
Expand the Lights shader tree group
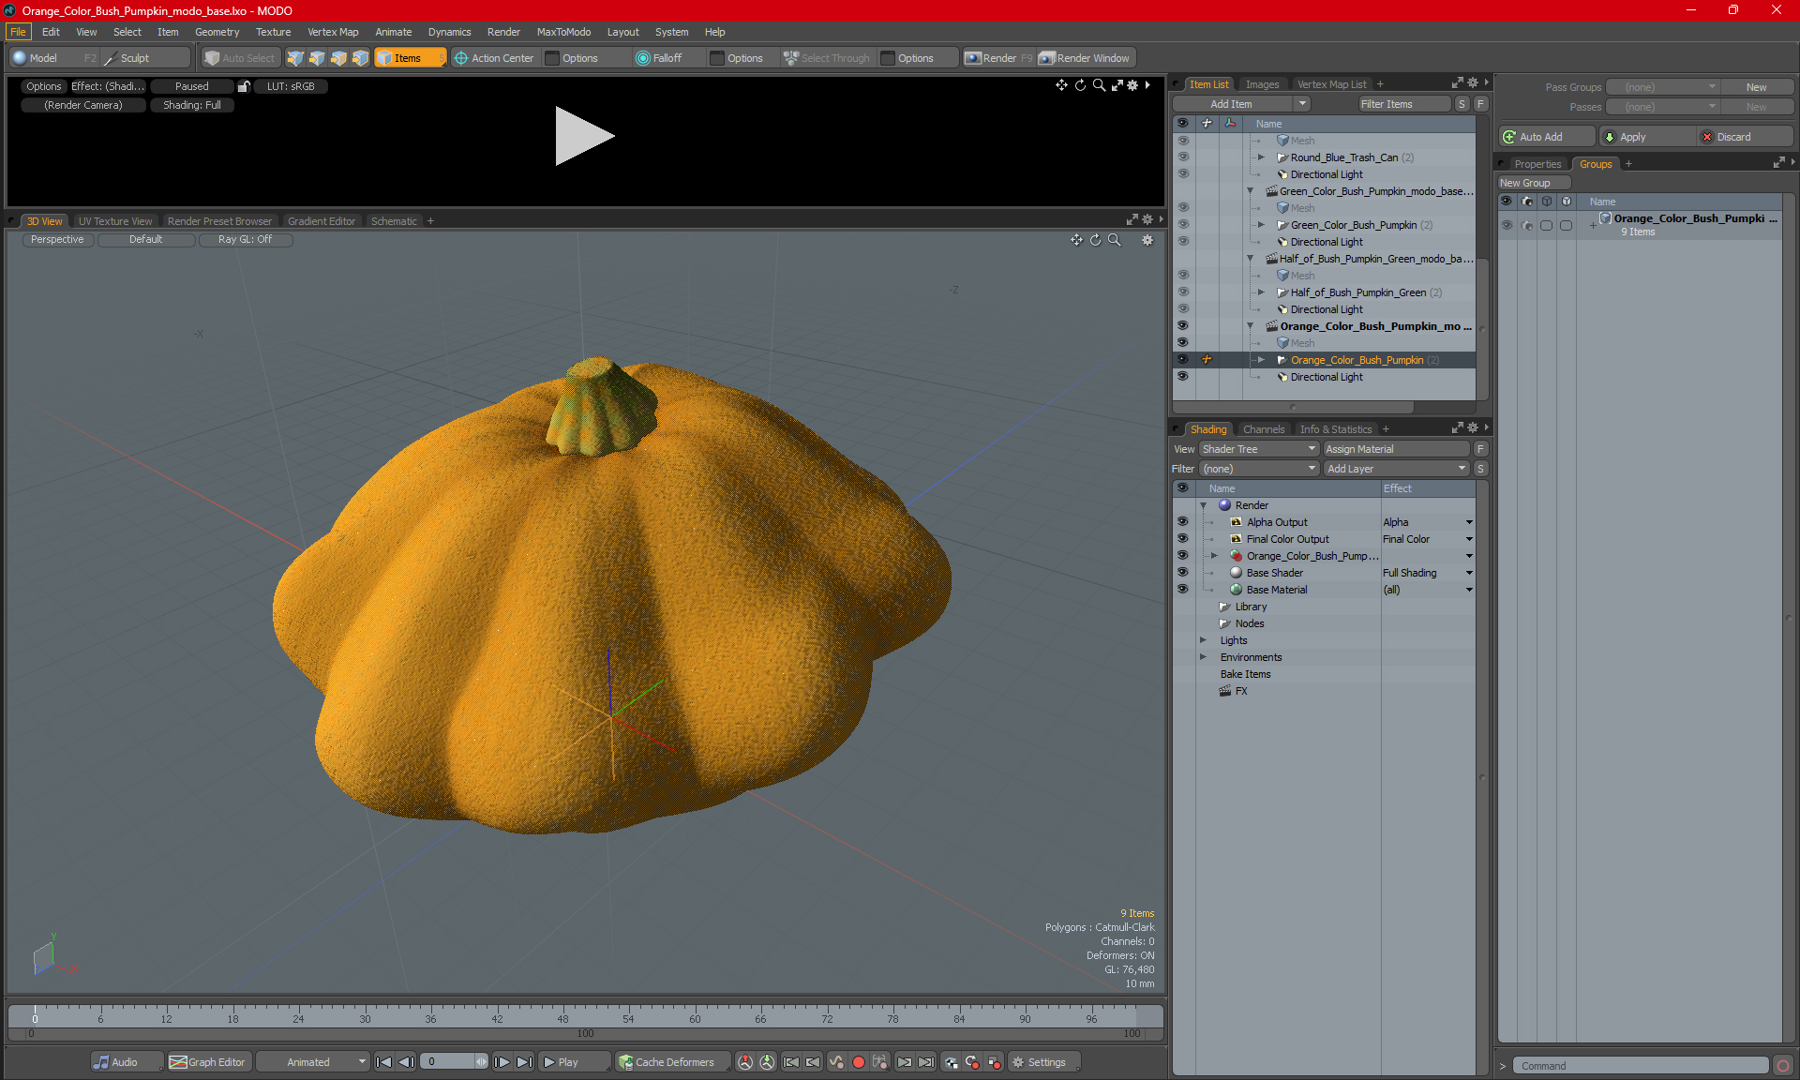pyautogui.click(x=1204, y=640)
